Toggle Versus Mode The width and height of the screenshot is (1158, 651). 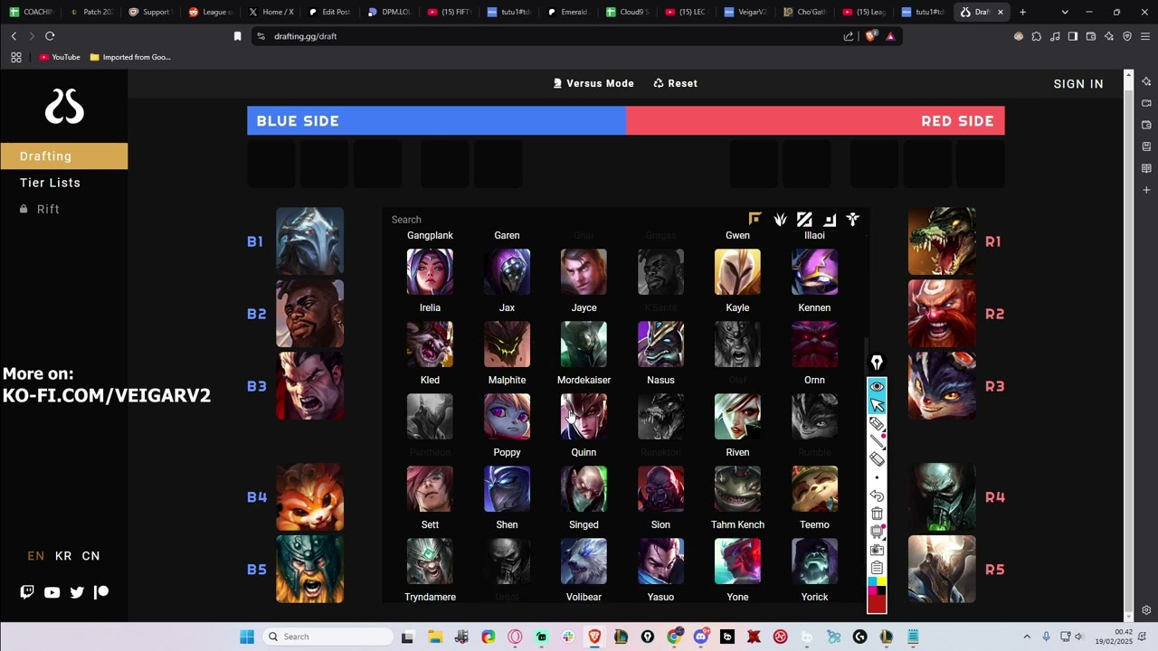click(x=593, y=83)
